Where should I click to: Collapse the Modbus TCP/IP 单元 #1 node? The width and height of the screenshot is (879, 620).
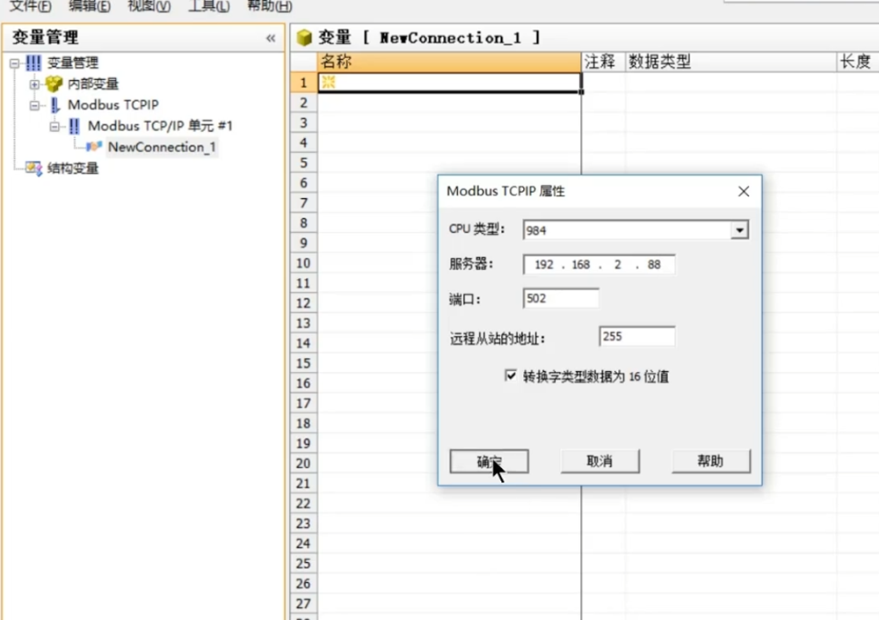pos(54,126)
